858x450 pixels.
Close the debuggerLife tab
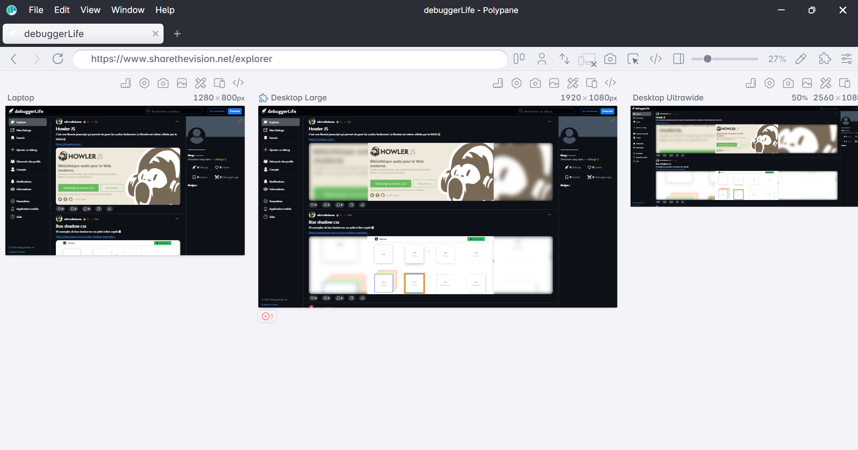pyautogui.click(x=155, y=34)
